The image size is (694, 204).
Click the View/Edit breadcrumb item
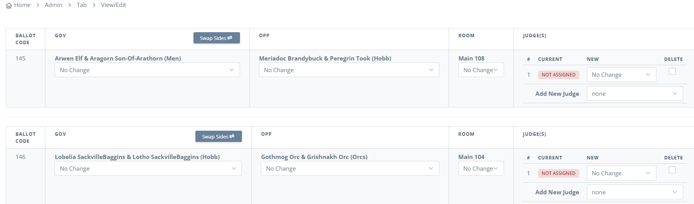click(113, 5)
